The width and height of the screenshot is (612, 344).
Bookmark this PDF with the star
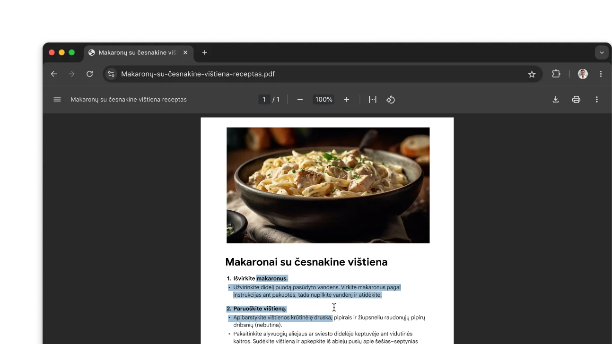(532, 74)
